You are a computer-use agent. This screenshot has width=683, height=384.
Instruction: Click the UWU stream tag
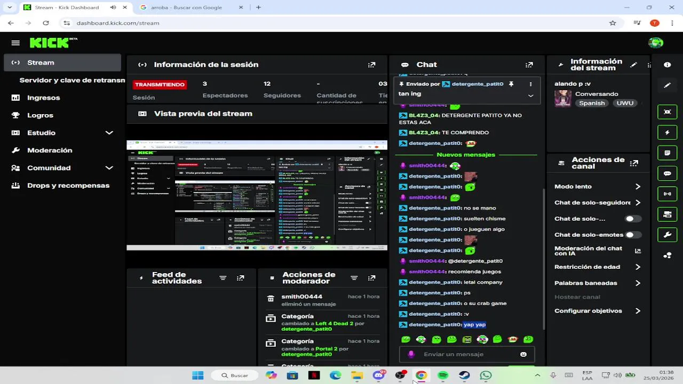(624, 103)
